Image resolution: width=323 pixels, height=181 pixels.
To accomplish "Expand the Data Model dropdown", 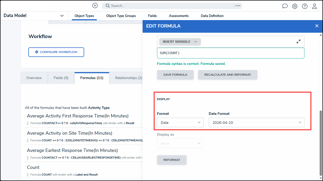I will tap(62, 16).
